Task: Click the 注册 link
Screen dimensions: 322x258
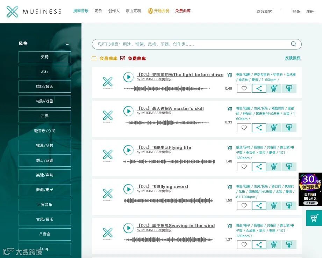Action: coord(310,12)
